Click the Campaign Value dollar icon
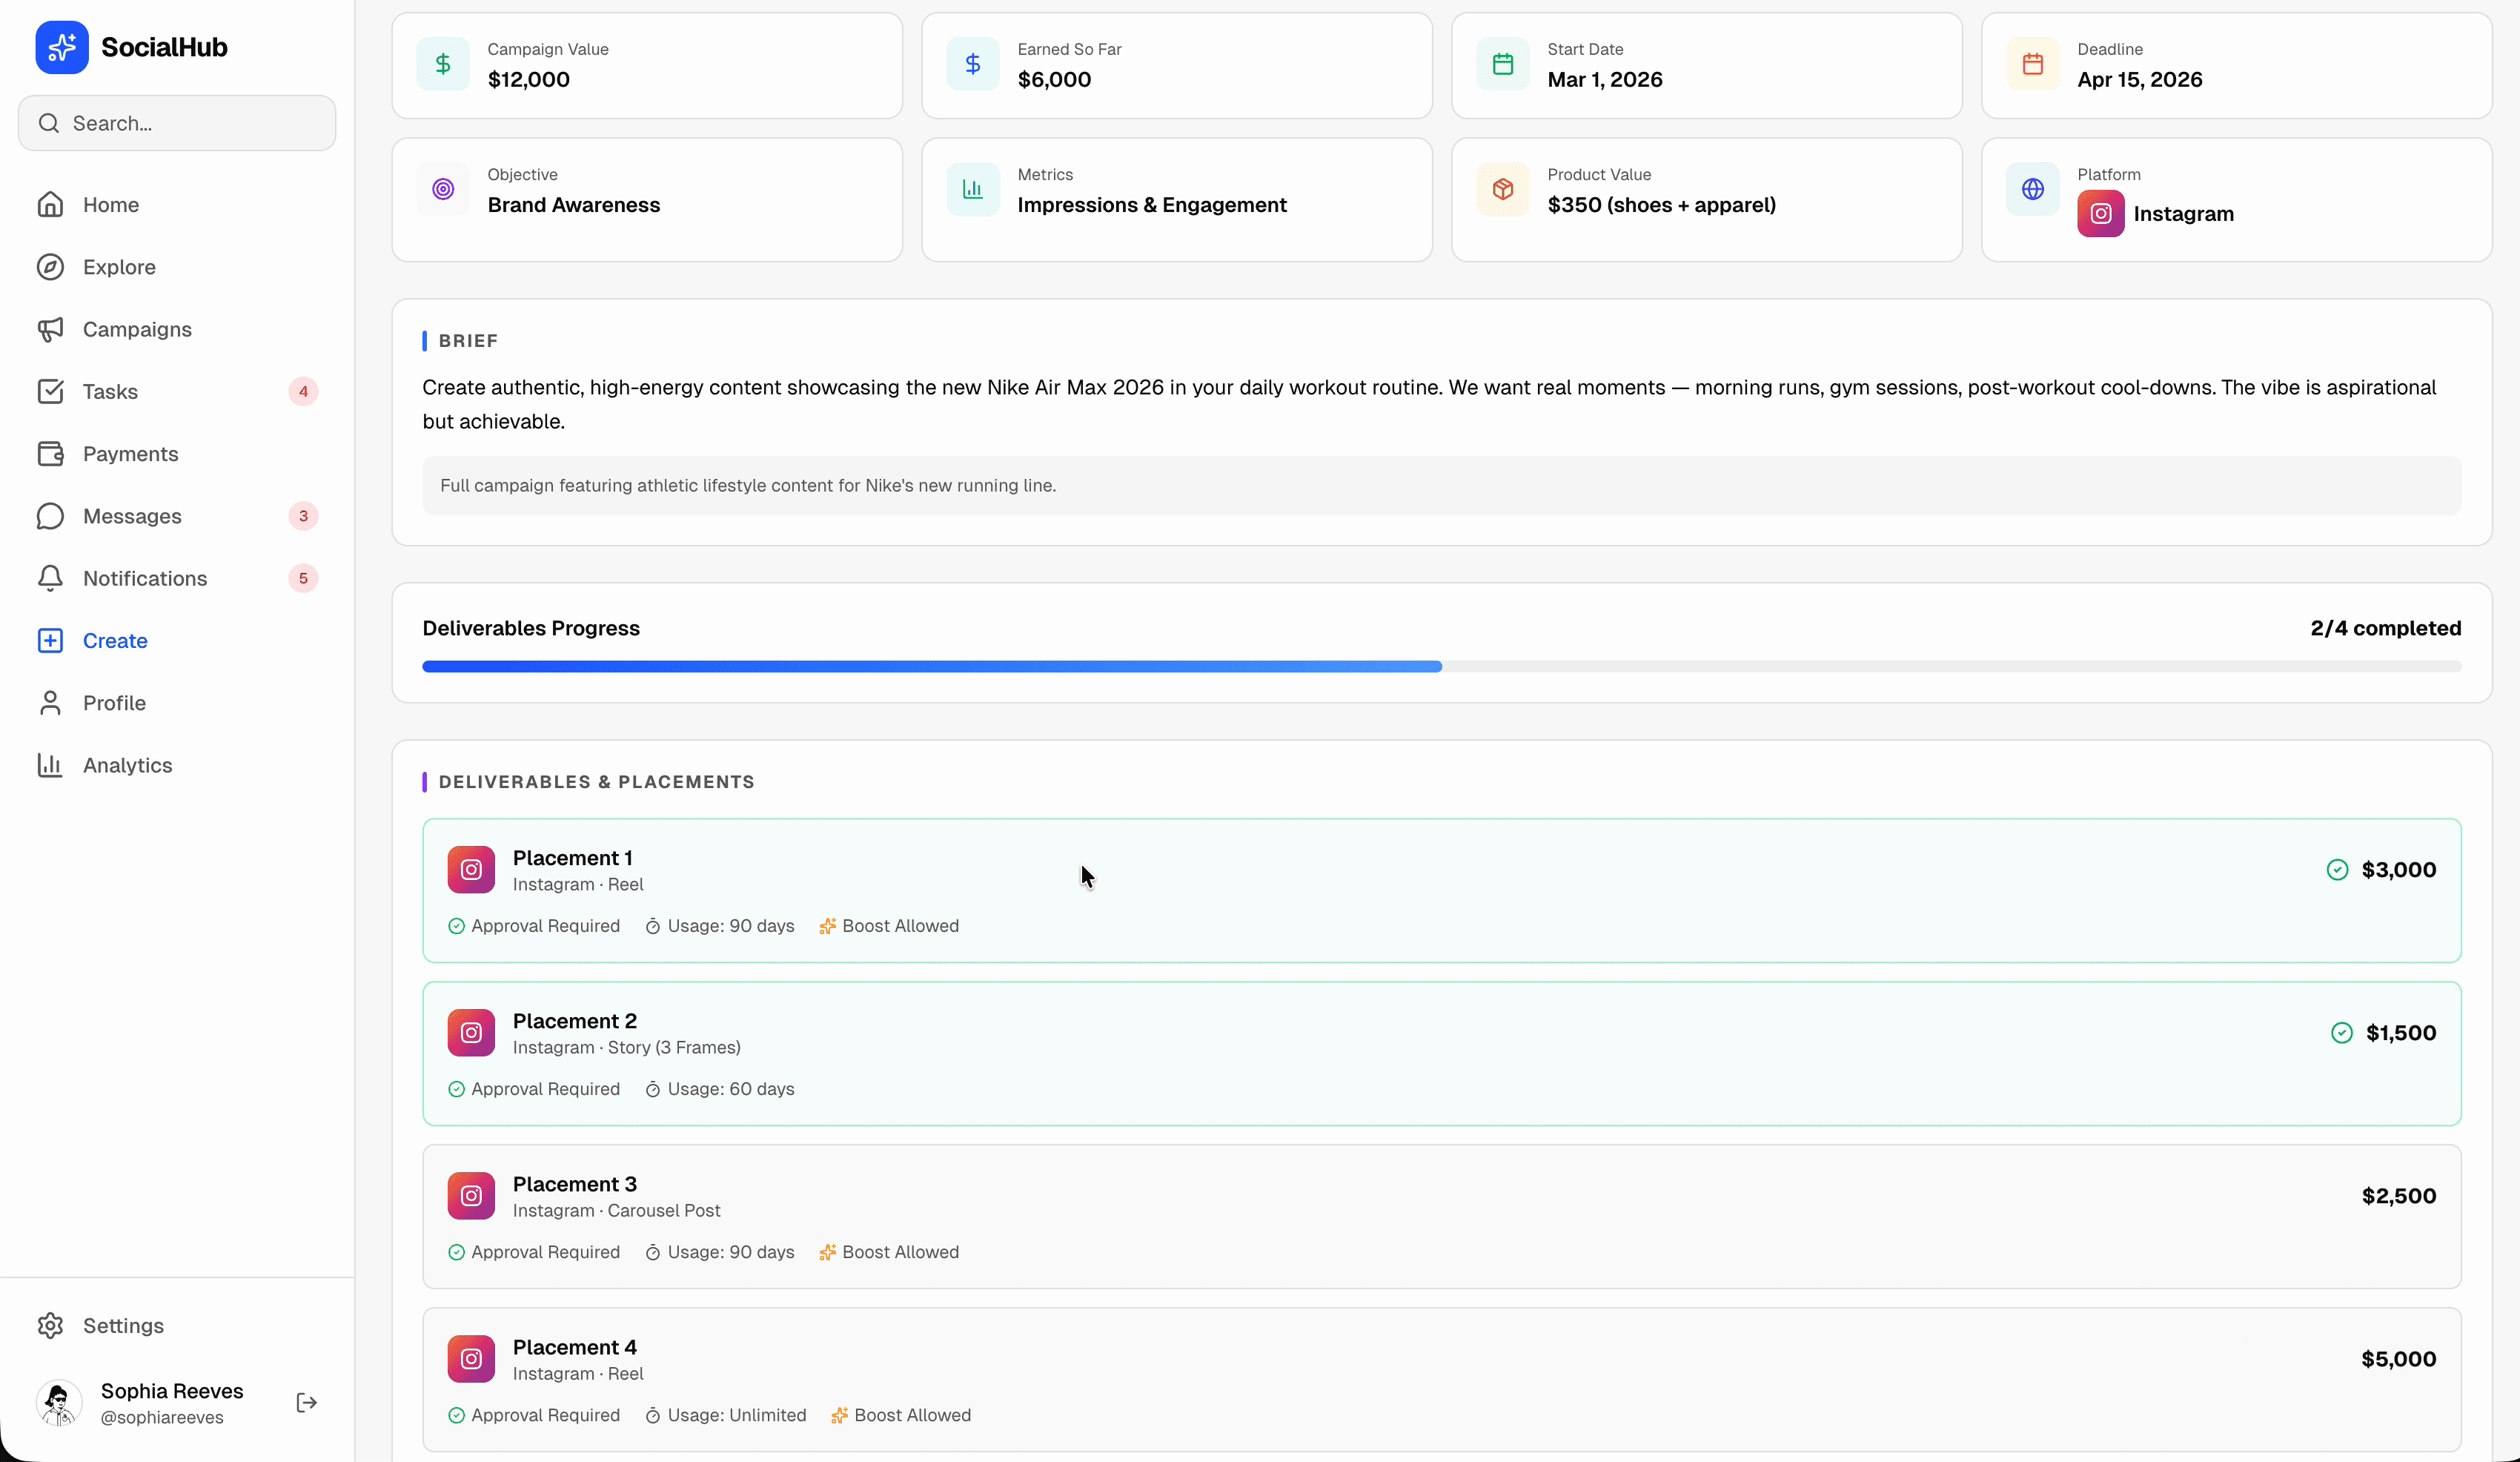 [x=443, y=63]
